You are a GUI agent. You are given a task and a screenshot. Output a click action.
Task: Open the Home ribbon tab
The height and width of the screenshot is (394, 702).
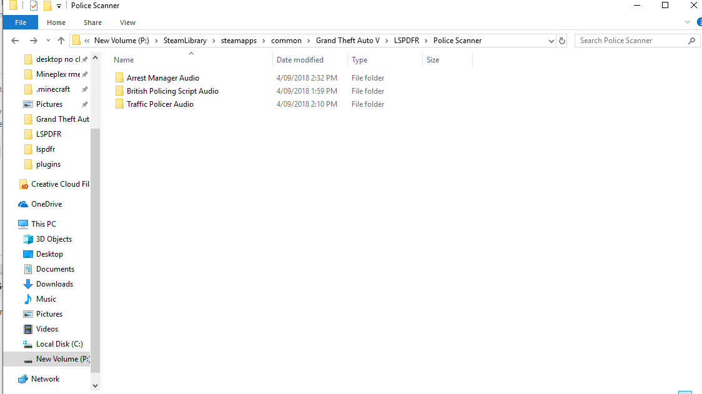coord(56,22)
